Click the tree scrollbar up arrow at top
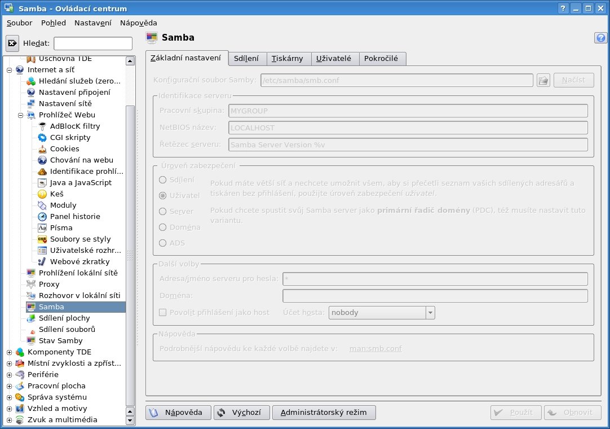 (x=130, y=61)
